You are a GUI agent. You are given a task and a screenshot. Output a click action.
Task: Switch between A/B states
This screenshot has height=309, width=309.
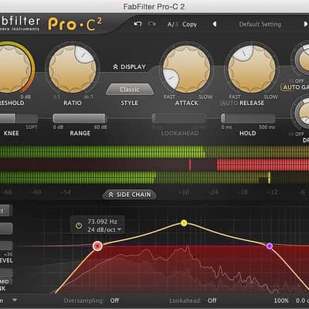(x=172, y=25)
